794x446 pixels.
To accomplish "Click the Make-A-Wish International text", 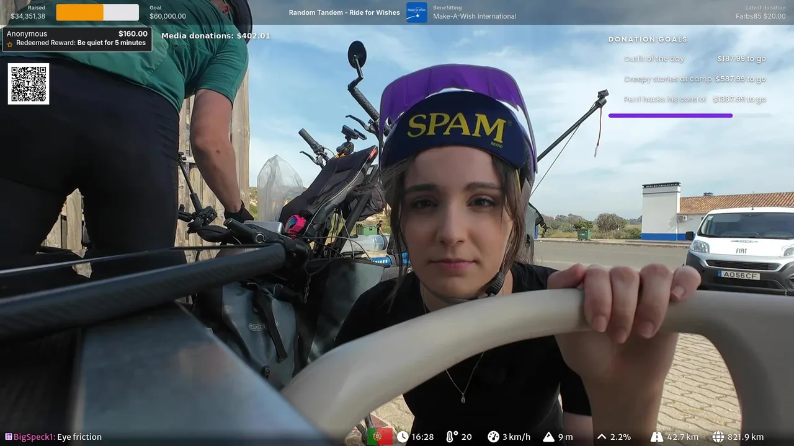I will tap(475, 16).
